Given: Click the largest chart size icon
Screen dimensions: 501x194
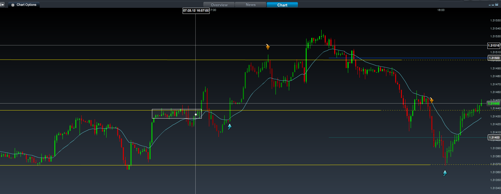Looking at the screenshot, I should [497, 5].
